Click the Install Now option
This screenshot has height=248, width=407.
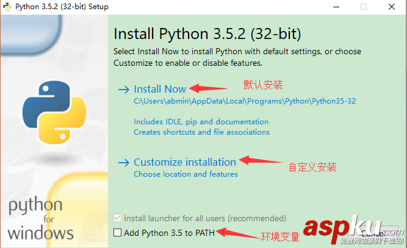click(x=160, y=89)
